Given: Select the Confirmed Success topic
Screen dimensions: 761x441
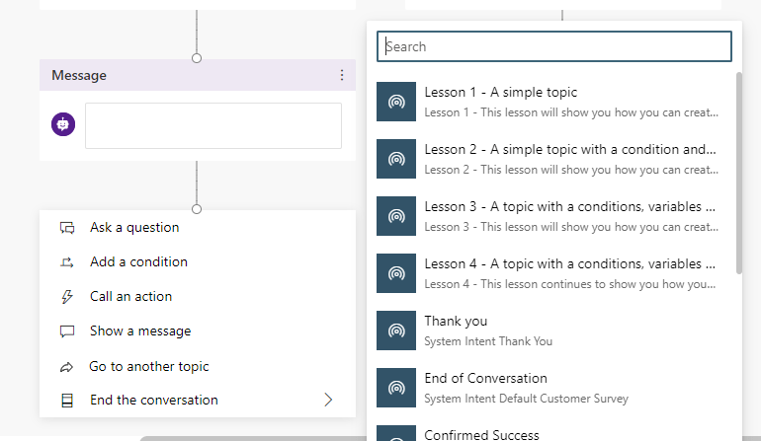Looking at the screenshot, I should coord(481,435).
